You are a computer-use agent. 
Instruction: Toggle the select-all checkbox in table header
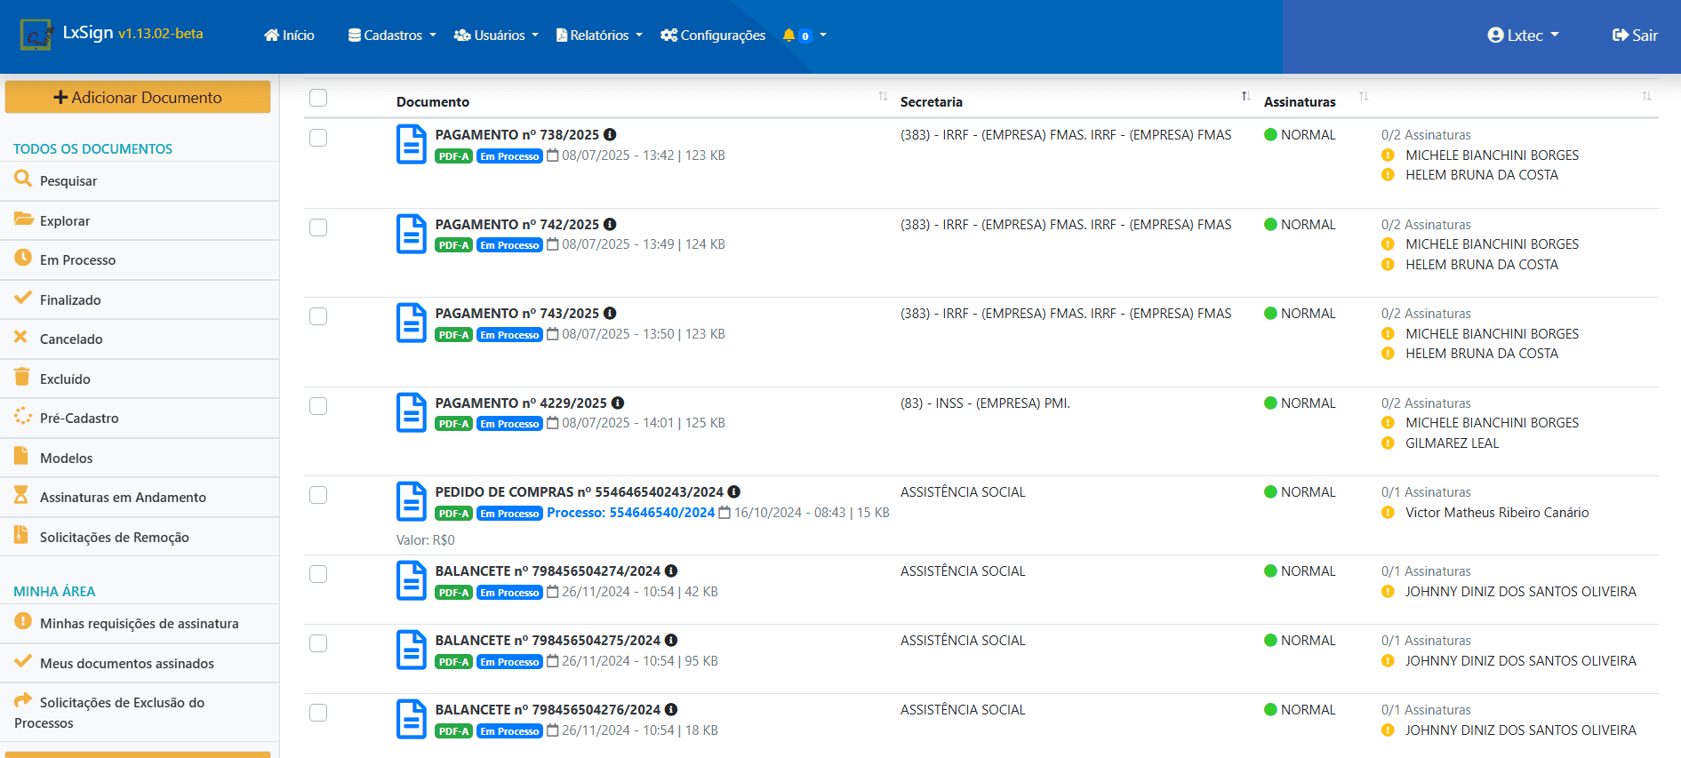point(318,98)
